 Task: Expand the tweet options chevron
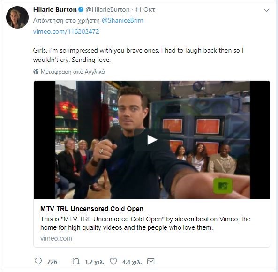(266, 10)
